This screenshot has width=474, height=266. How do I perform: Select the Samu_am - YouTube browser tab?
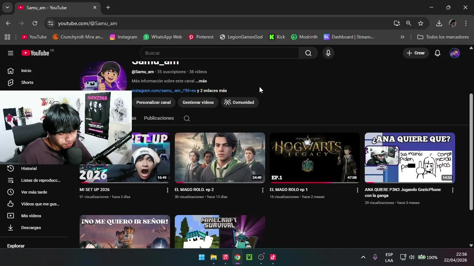pos(57,7)
